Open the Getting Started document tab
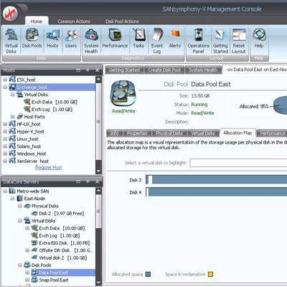The image size is (287, 287). pos(124,70)
